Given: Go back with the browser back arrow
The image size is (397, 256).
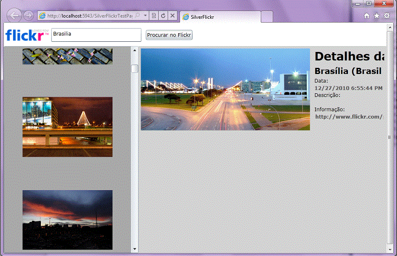Looking at the screenshot, I should click(14, 15).
